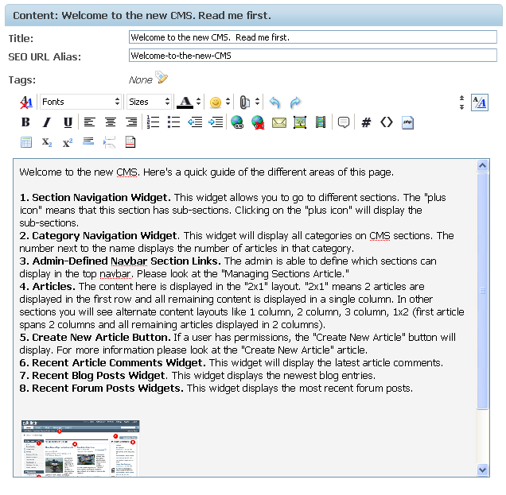
Task: Click the Insert Video filmstrip icon
Action: (320, 122)
